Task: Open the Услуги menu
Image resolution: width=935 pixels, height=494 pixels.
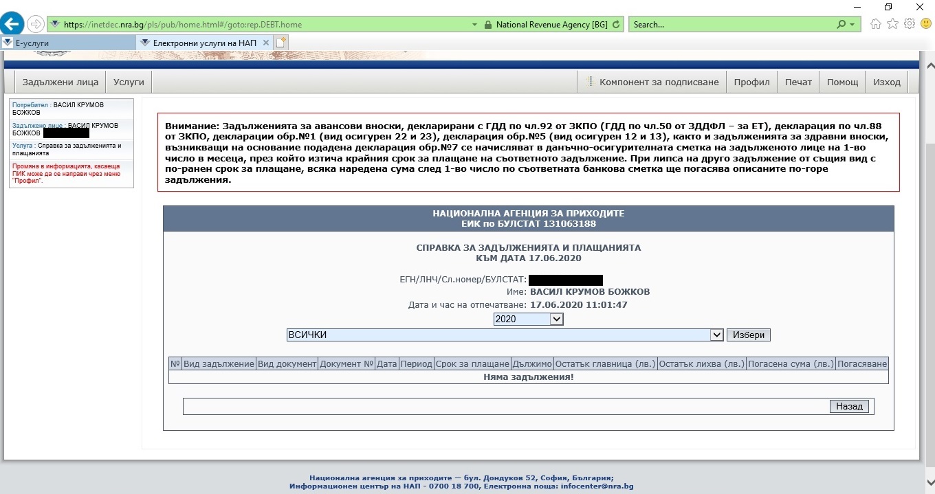Action: [x=129, y=82]
